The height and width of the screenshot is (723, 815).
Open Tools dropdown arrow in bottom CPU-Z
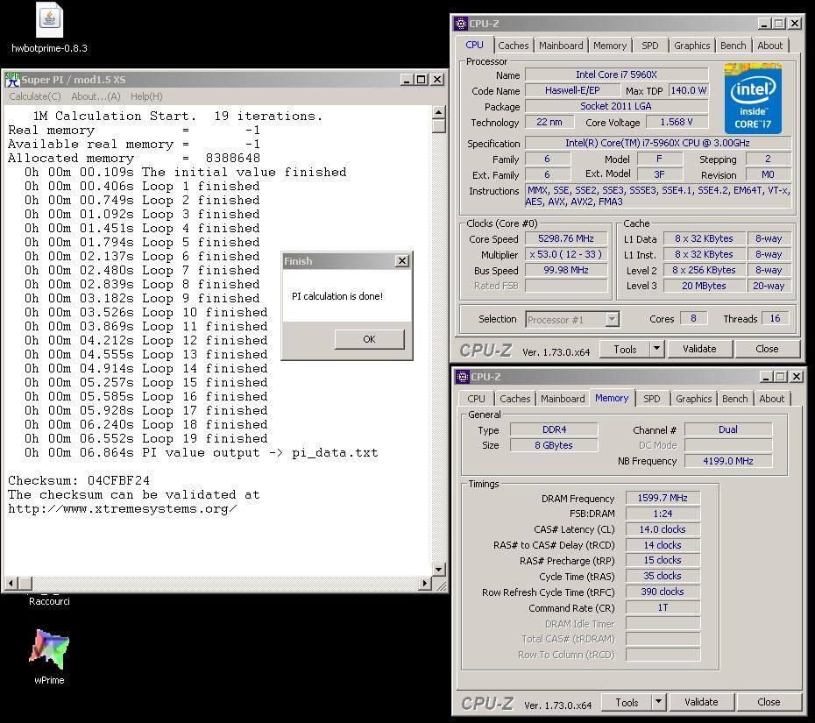pos(658,702)
